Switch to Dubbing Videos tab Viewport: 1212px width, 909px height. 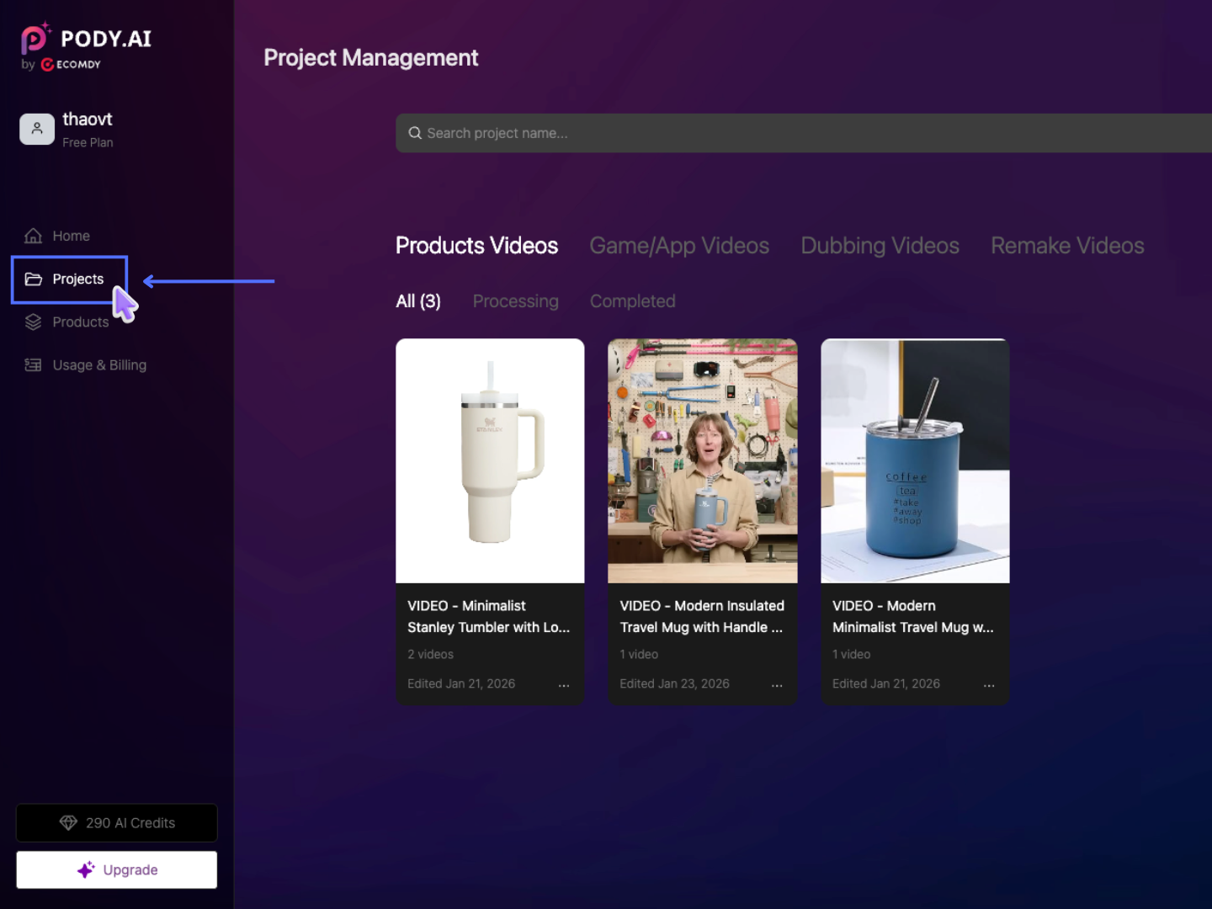[880, 246]
